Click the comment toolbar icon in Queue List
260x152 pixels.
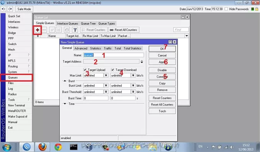click(x=67, y=30)
